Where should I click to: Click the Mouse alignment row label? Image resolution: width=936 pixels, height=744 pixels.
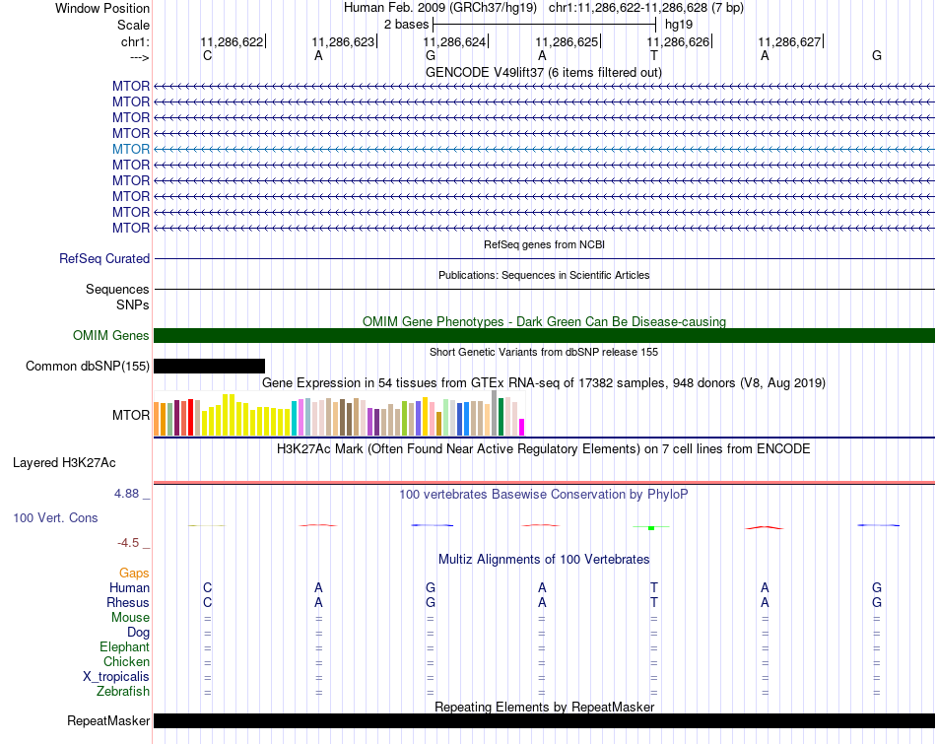tap(130, 618)
